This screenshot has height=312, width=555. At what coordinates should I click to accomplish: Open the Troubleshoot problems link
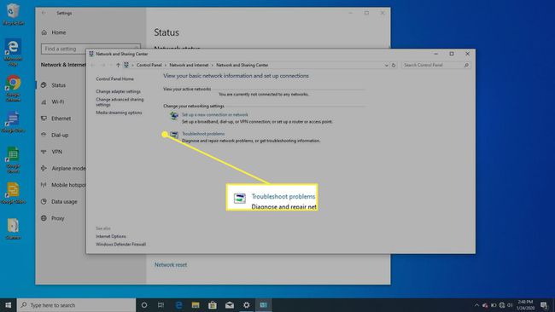[x=203, y=134]
